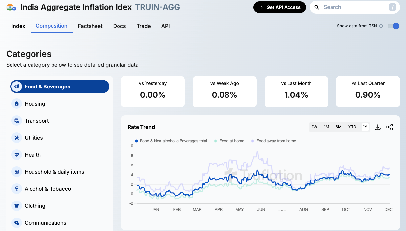The height and width of the screenshot is (231, 406).
Task: Click the Utilities tools icon
Action: tap(16, 138)
